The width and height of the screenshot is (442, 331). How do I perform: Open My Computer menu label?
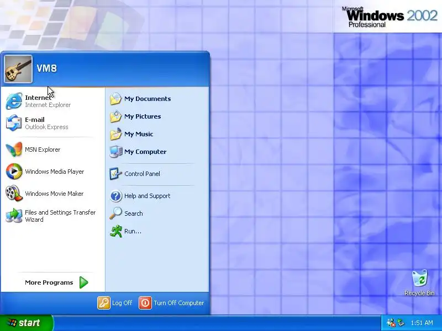145,152
